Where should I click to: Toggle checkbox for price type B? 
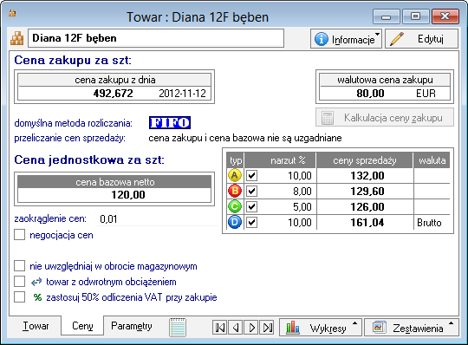coord(251,191)
